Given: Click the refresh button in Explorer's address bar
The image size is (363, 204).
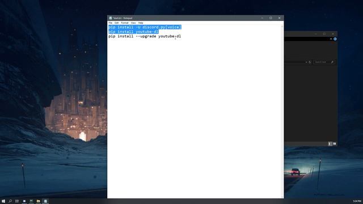Looking at the screenshot, I should [x=310, y=62].
